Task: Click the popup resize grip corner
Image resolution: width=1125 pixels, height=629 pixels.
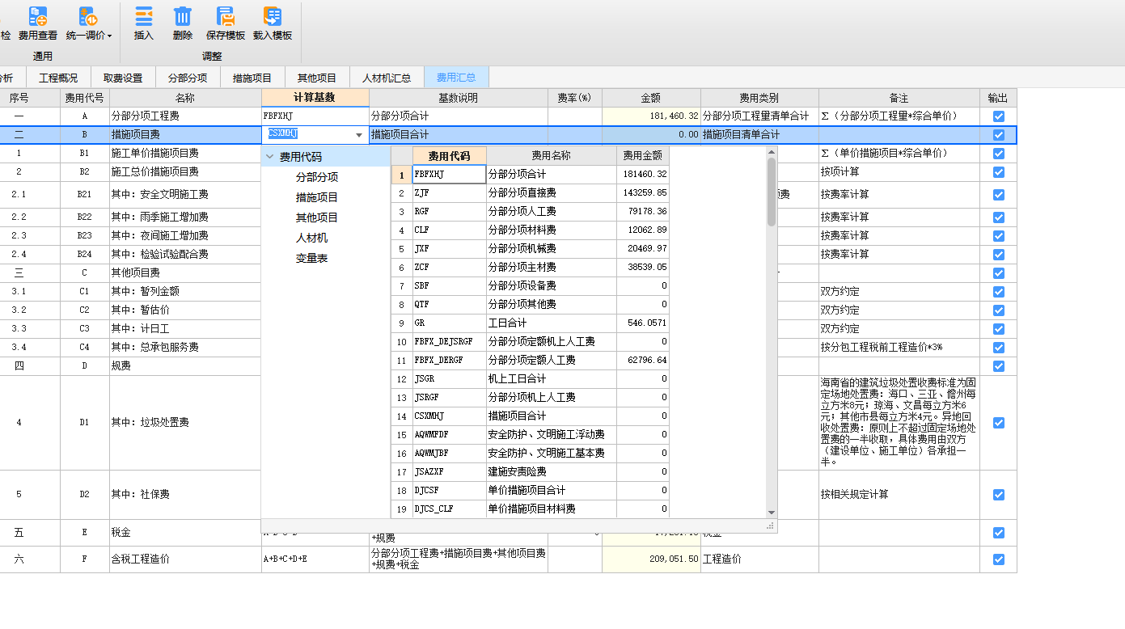Action: (771, 526)
